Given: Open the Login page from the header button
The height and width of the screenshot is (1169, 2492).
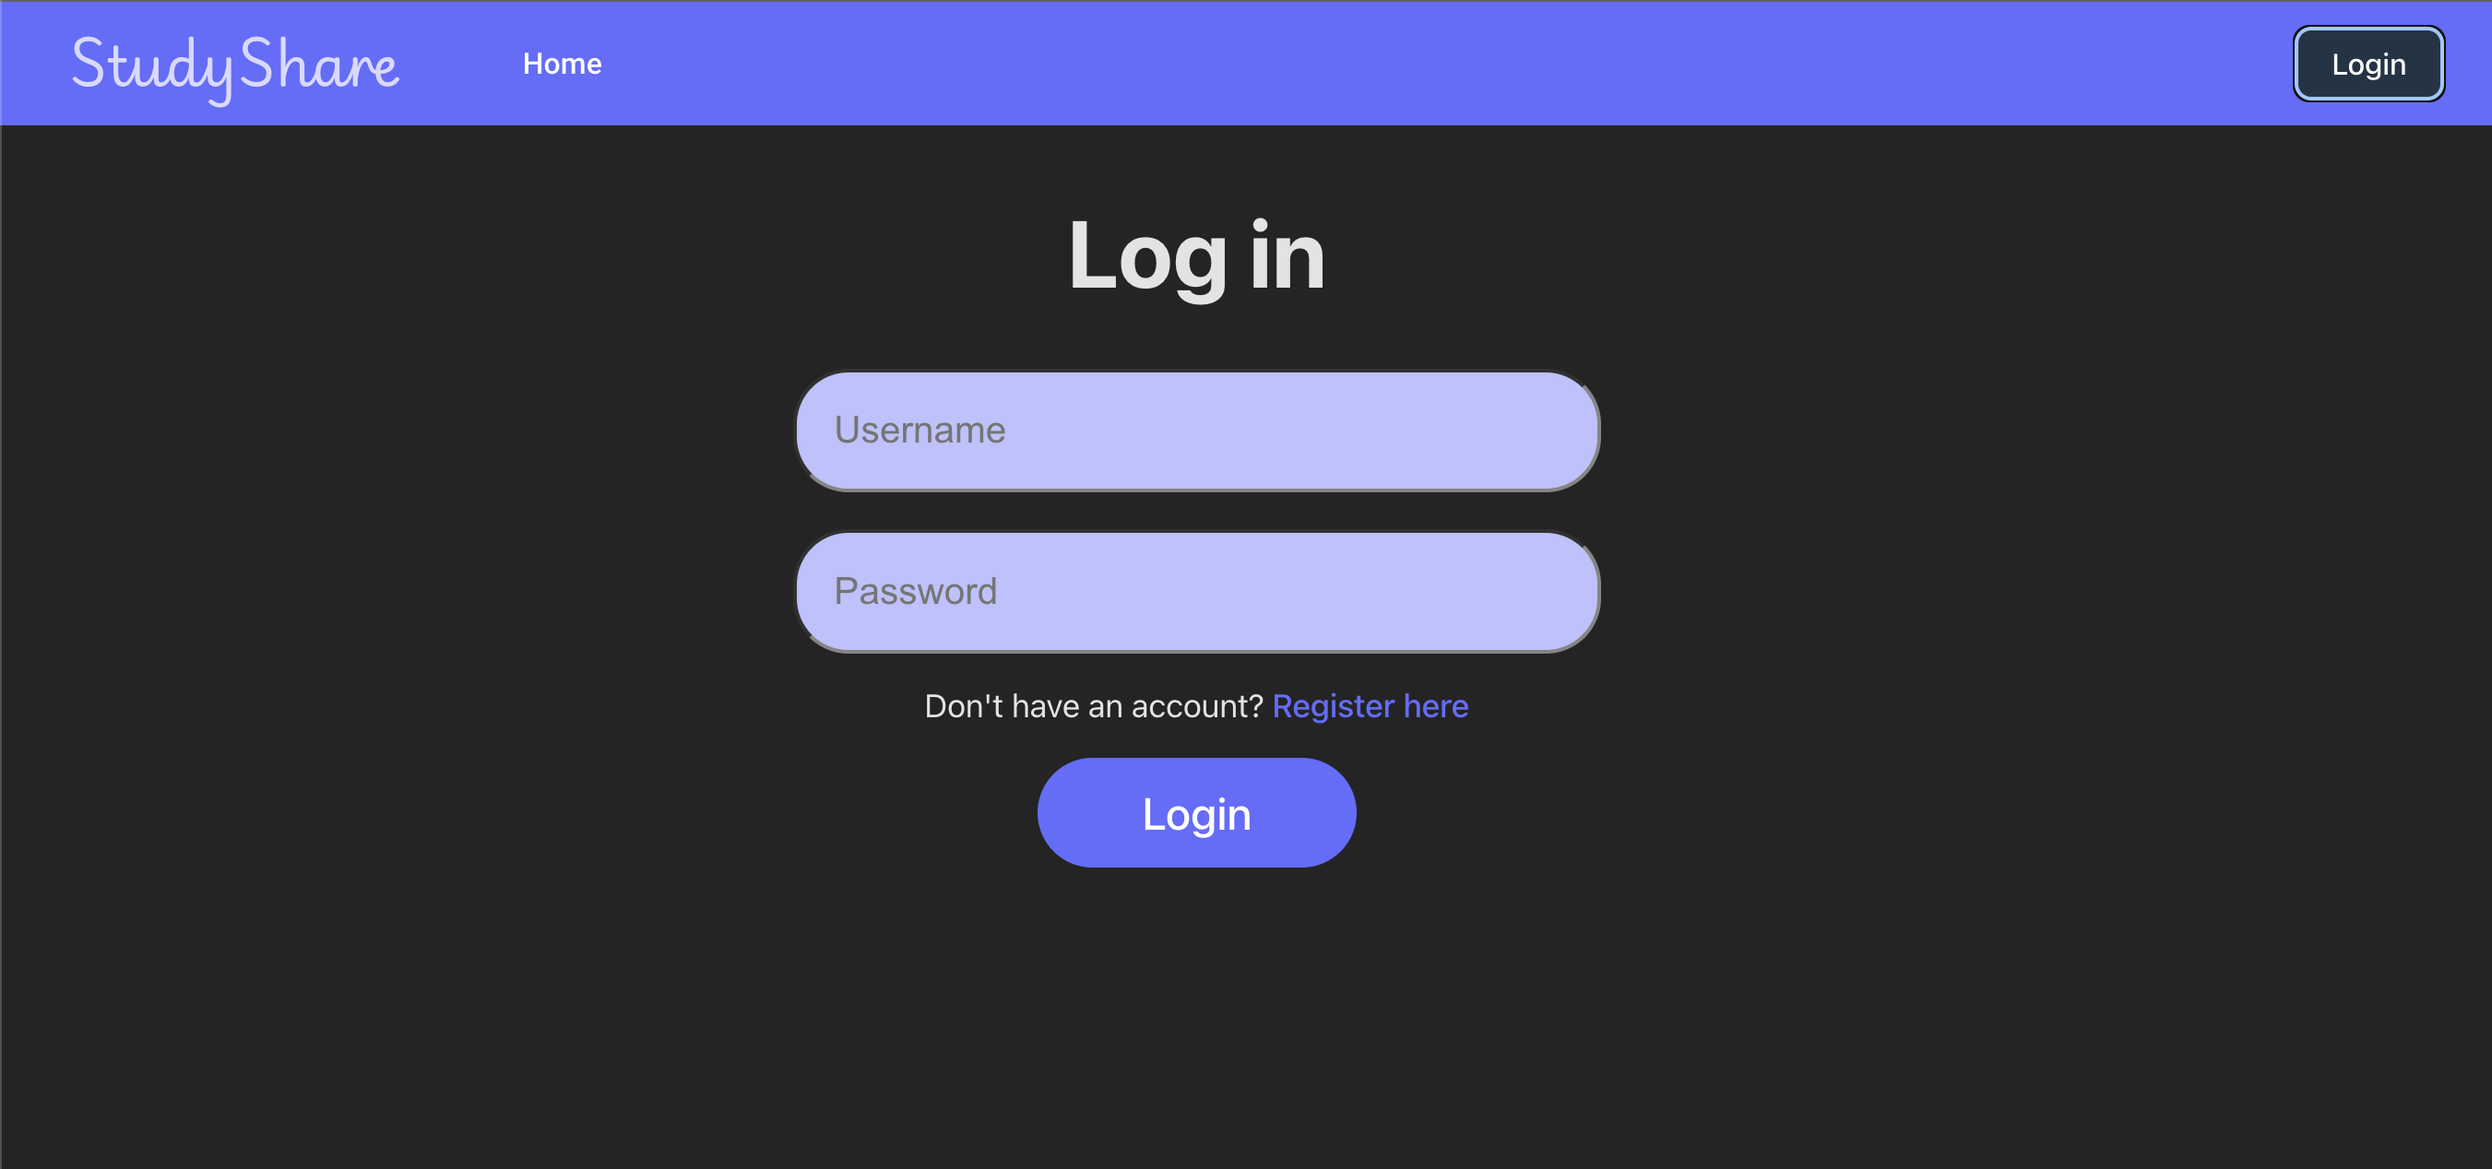Looking at the screenshot, I should tap(2368, 64).
